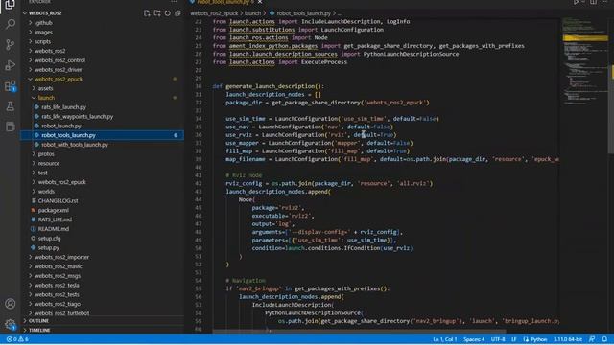
Task: Open robot_launch.py file
Action: (61, 126)
